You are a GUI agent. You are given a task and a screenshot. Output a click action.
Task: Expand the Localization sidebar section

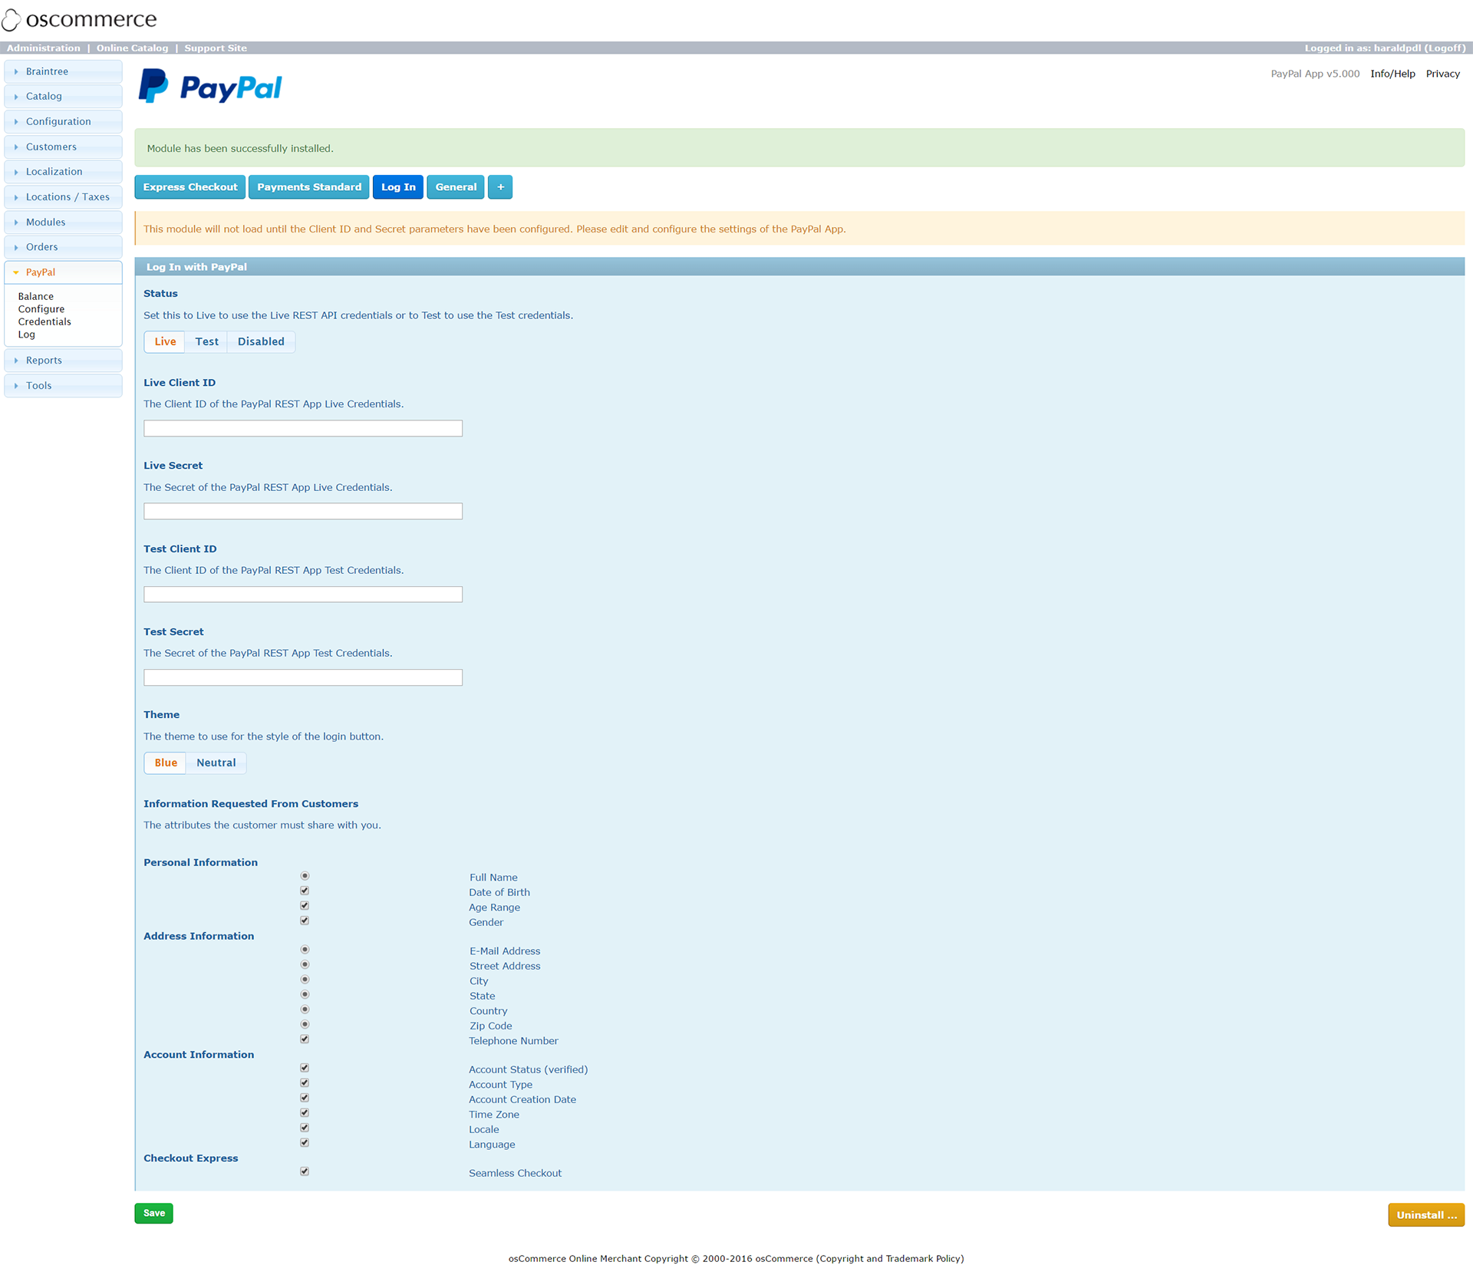pos(63,172)
